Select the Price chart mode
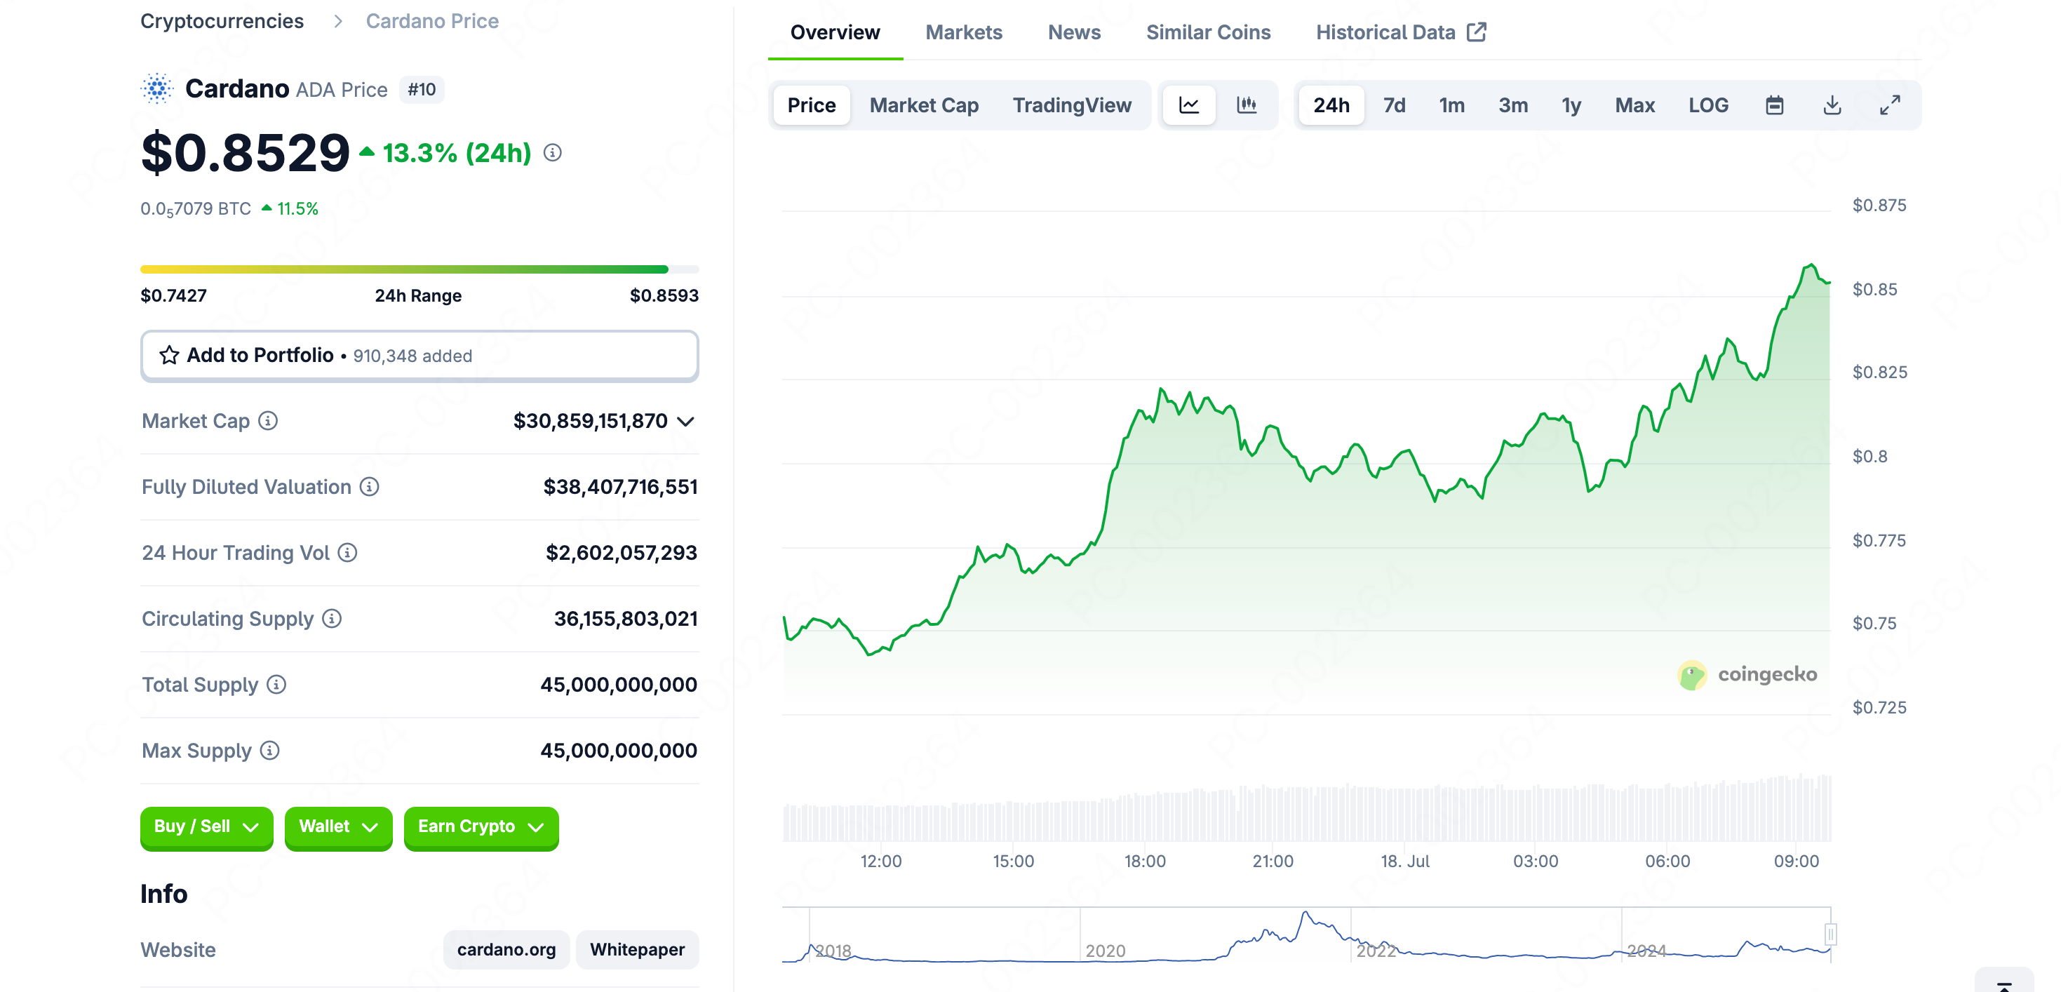The image size is (2061, 992). [x=811, y=106]
